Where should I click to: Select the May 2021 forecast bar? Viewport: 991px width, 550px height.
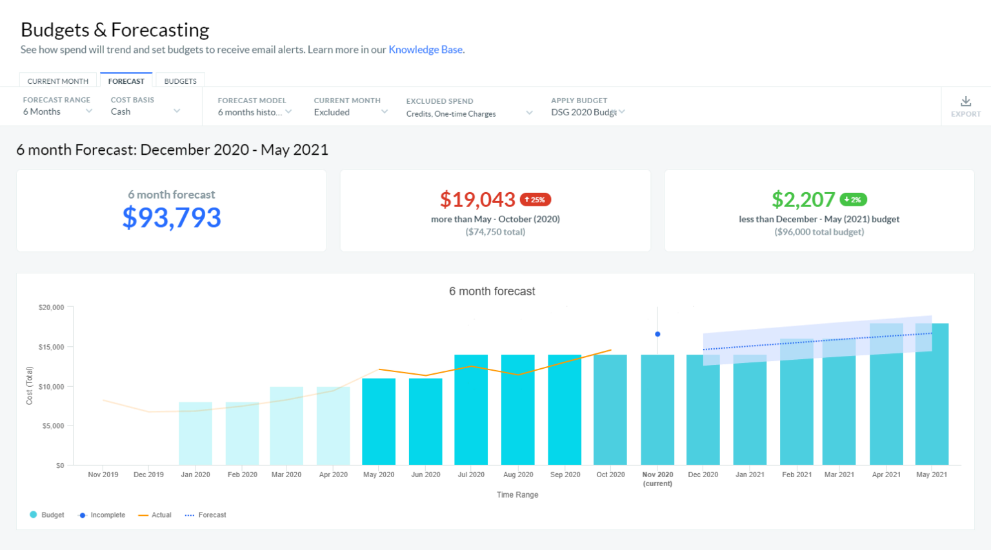pos(931,393)
